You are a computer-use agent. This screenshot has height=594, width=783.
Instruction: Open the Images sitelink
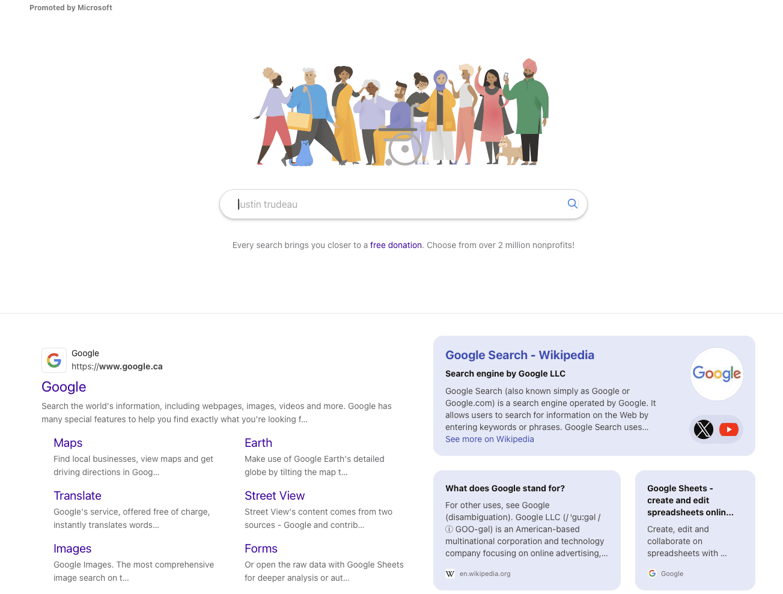click(x=73, y=548)
